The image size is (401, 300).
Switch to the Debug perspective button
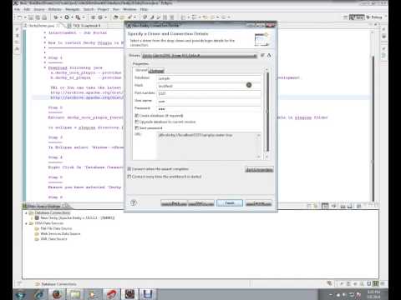(x=374, y=17)
